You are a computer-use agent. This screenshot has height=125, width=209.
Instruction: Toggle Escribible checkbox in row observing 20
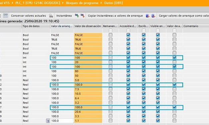point(144,62)
